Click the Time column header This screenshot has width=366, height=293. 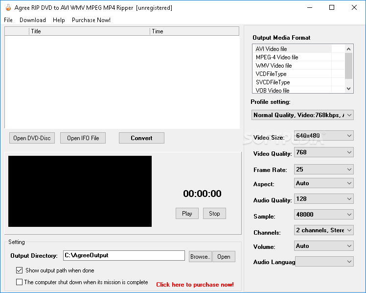[x=194, y=31]
